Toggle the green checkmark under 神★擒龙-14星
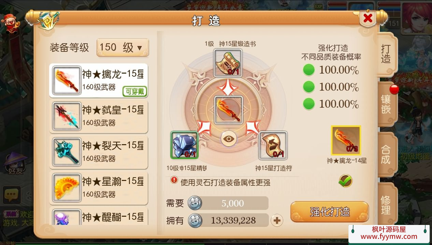 345,181
